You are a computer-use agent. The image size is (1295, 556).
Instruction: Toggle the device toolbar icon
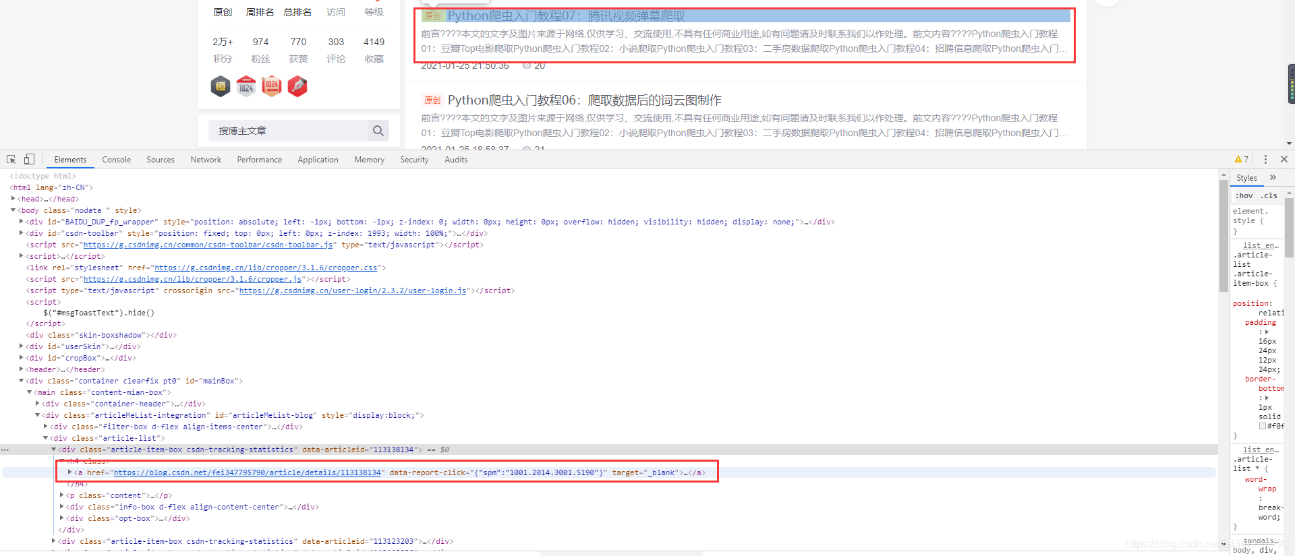29,160
